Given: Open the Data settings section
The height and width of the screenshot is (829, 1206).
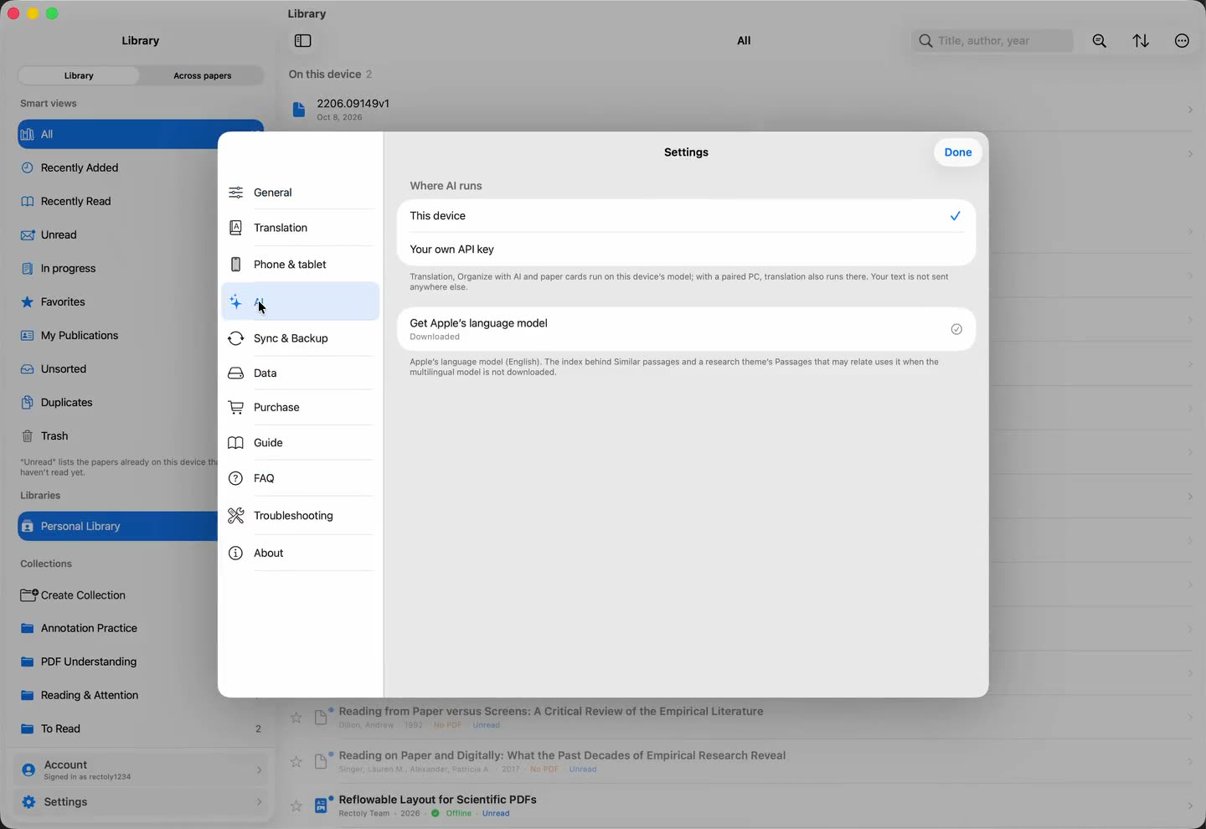Looking at the screenshot, I should [x=301, y=373].
